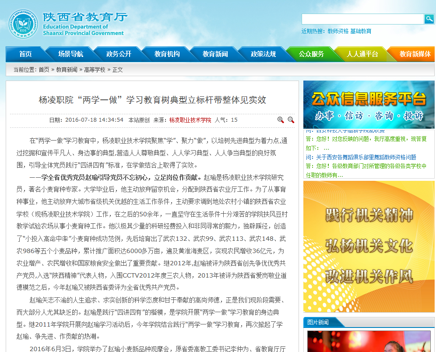Zoom out article text with minus magnifier
Image resolution: width=436 pixels, height=352 pixels.
[x=291, y=120]
